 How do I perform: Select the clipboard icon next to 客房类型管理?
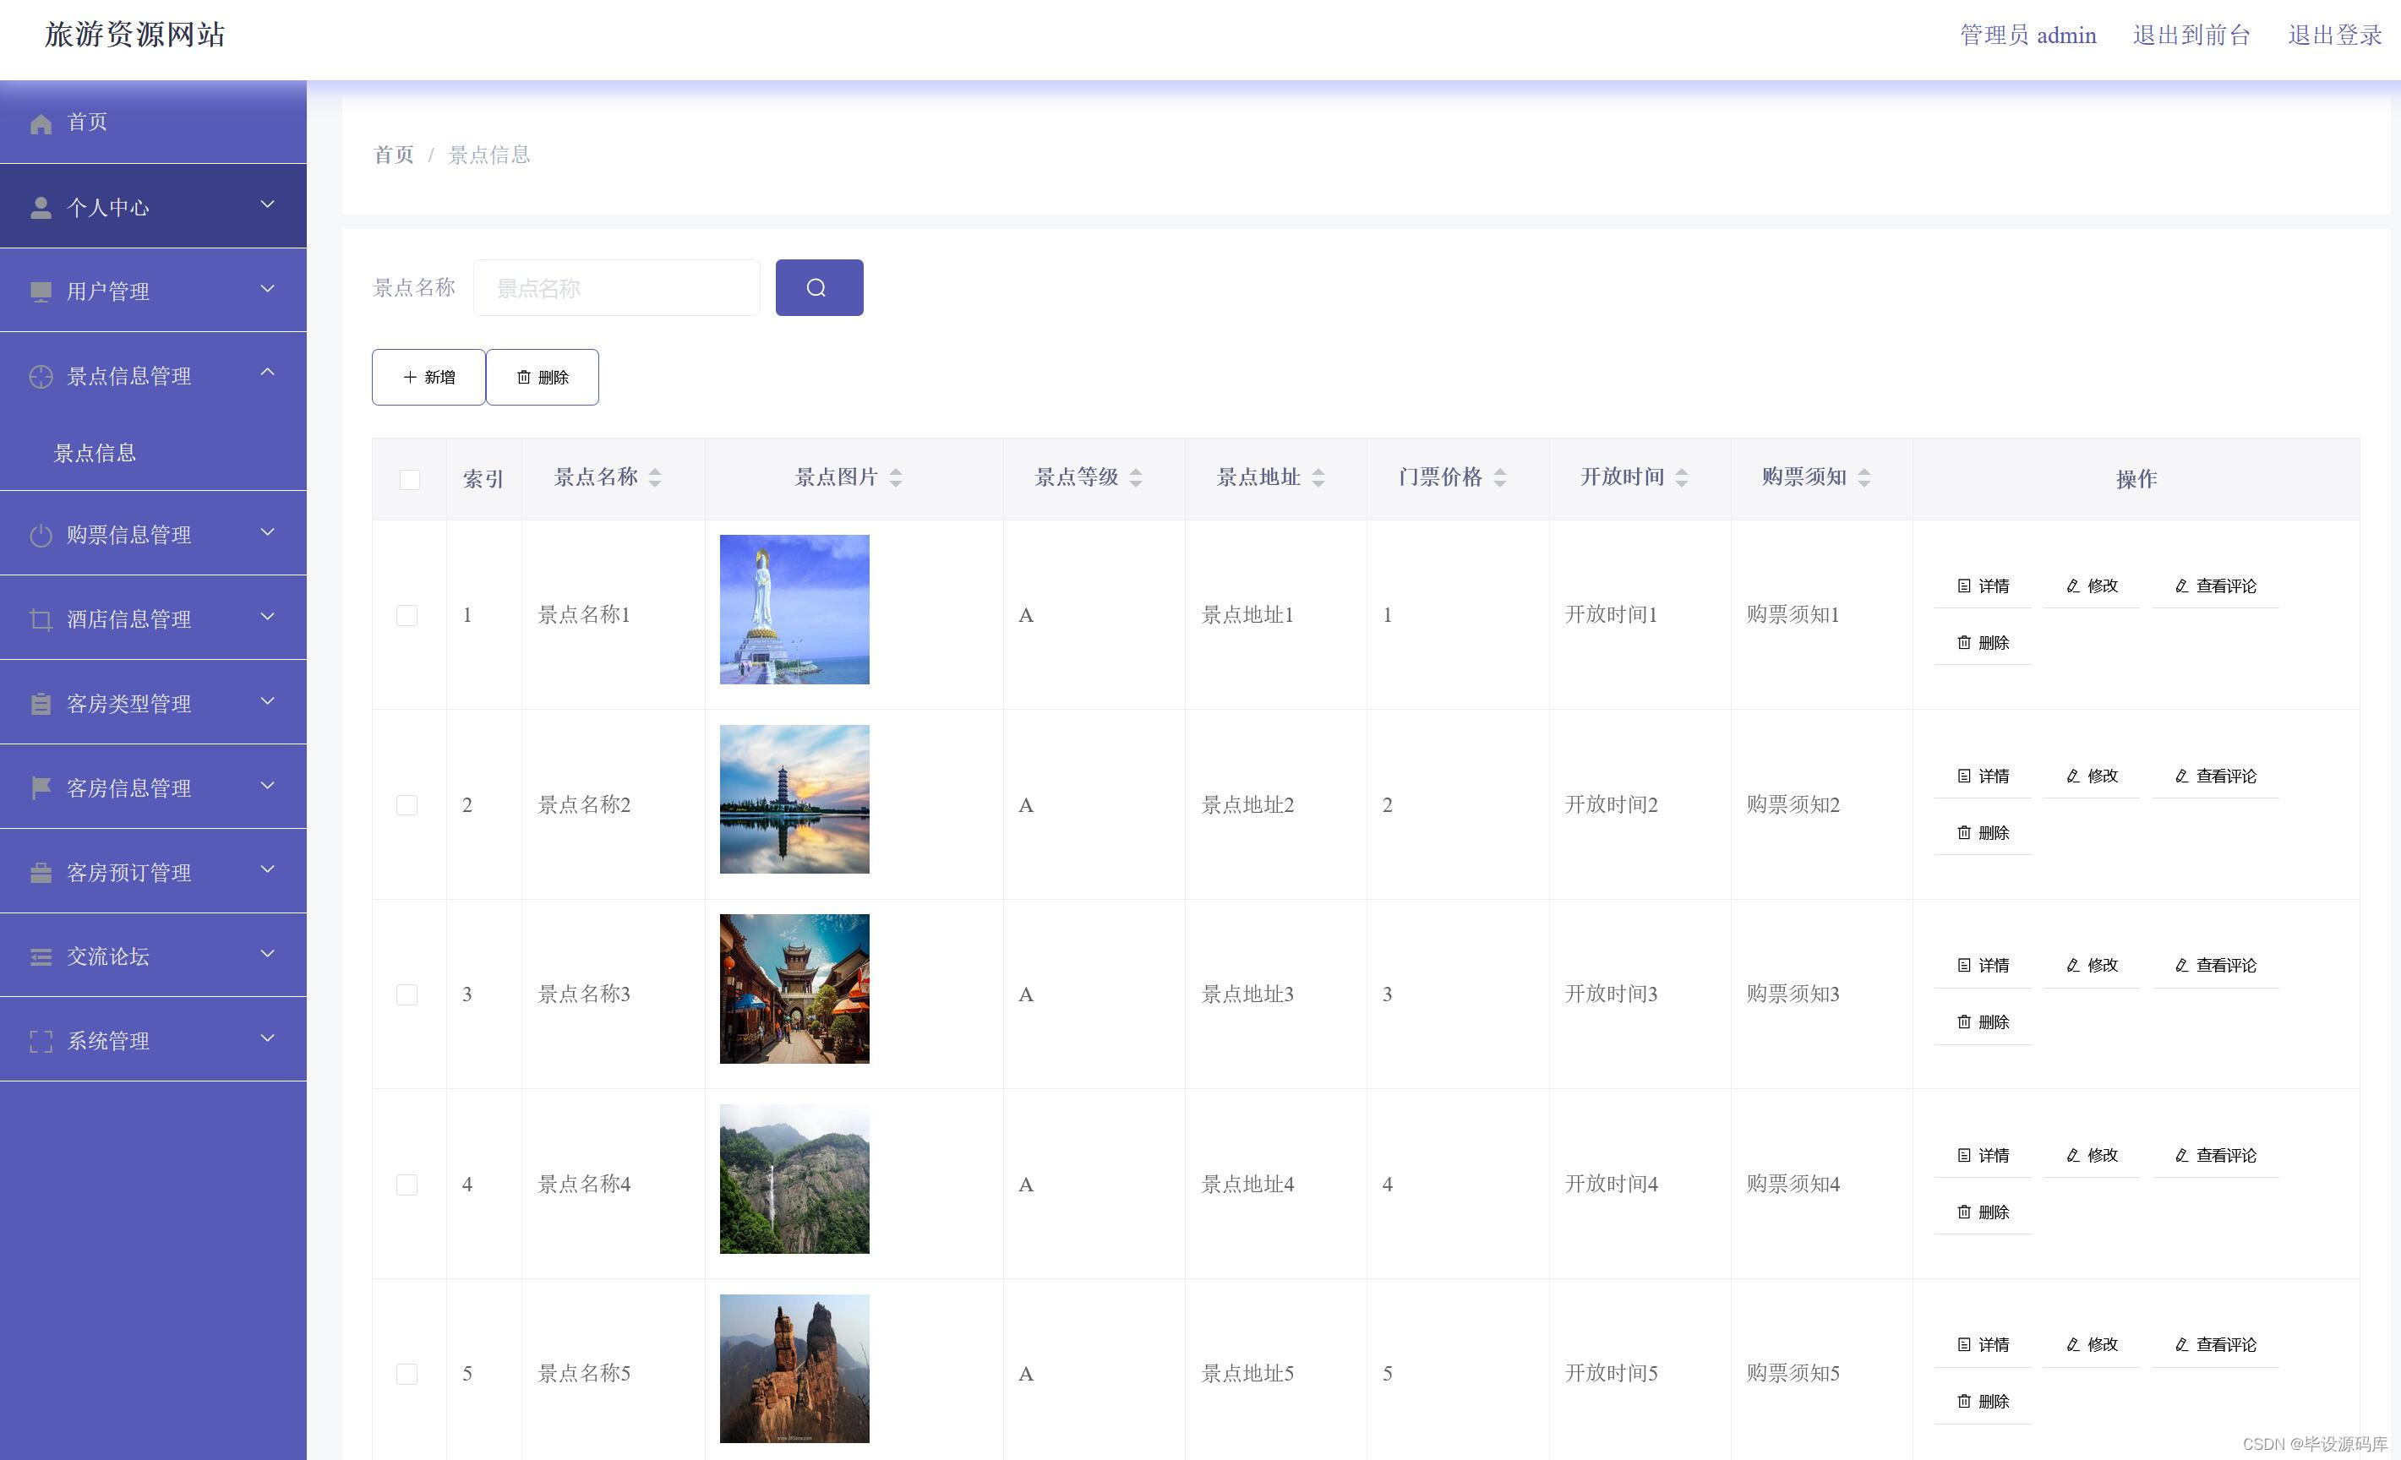[40, 702]
